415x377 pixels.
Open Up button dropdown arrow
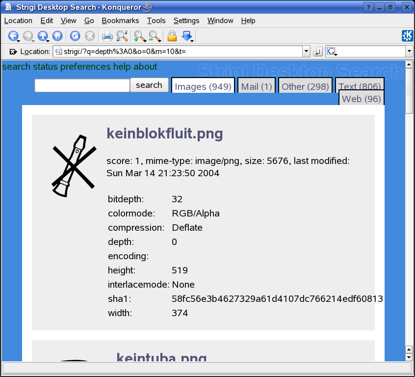tap(48, 41)
